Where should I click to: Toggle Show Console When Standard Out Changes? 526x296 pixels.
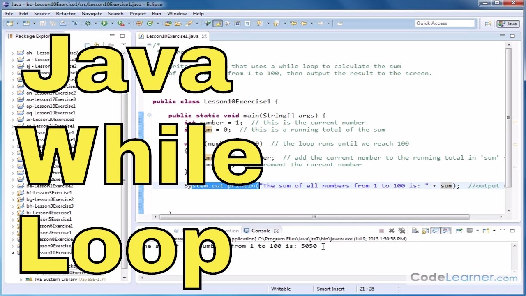pyautogui.click(x=435, y=231)
